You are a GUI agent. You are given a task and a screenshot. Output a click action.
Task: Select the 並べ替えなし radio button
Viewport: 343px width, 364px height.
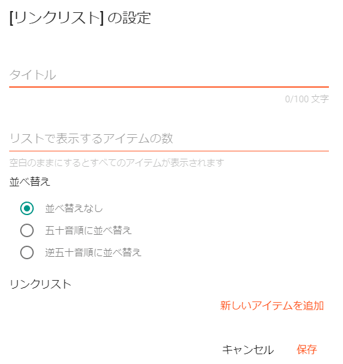27,208
